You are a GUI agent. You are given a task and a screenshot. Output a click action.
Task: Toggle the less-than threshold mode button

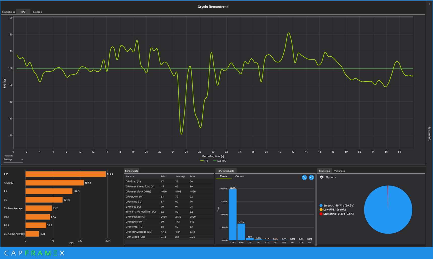(x=311, y=177)
